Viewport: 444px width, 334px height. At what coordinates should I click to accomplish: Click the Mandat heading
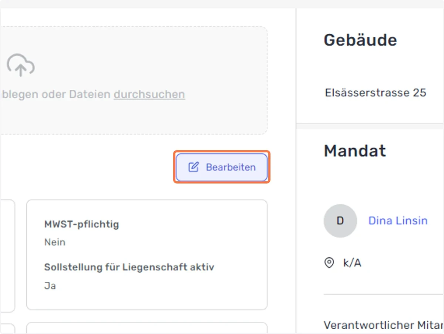pyautogui.click(x=355, y=151)
